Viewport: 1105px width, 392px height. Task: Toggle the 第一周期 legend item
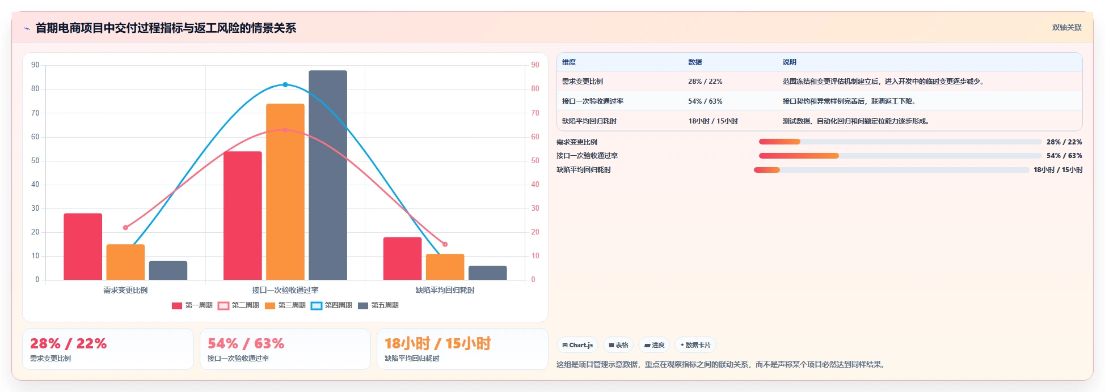coord(192,305)
